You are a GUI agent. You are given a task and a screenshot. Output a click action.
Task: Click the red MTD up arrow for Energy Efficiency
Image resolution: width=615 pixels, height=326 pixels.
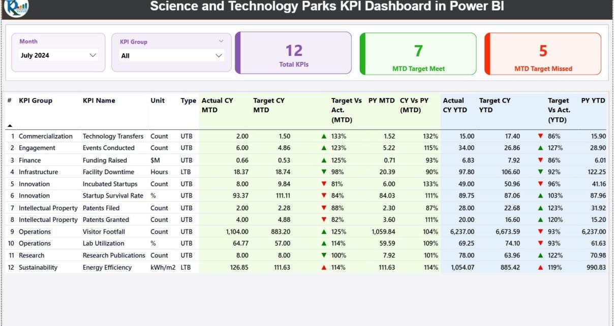pos(324,268)
